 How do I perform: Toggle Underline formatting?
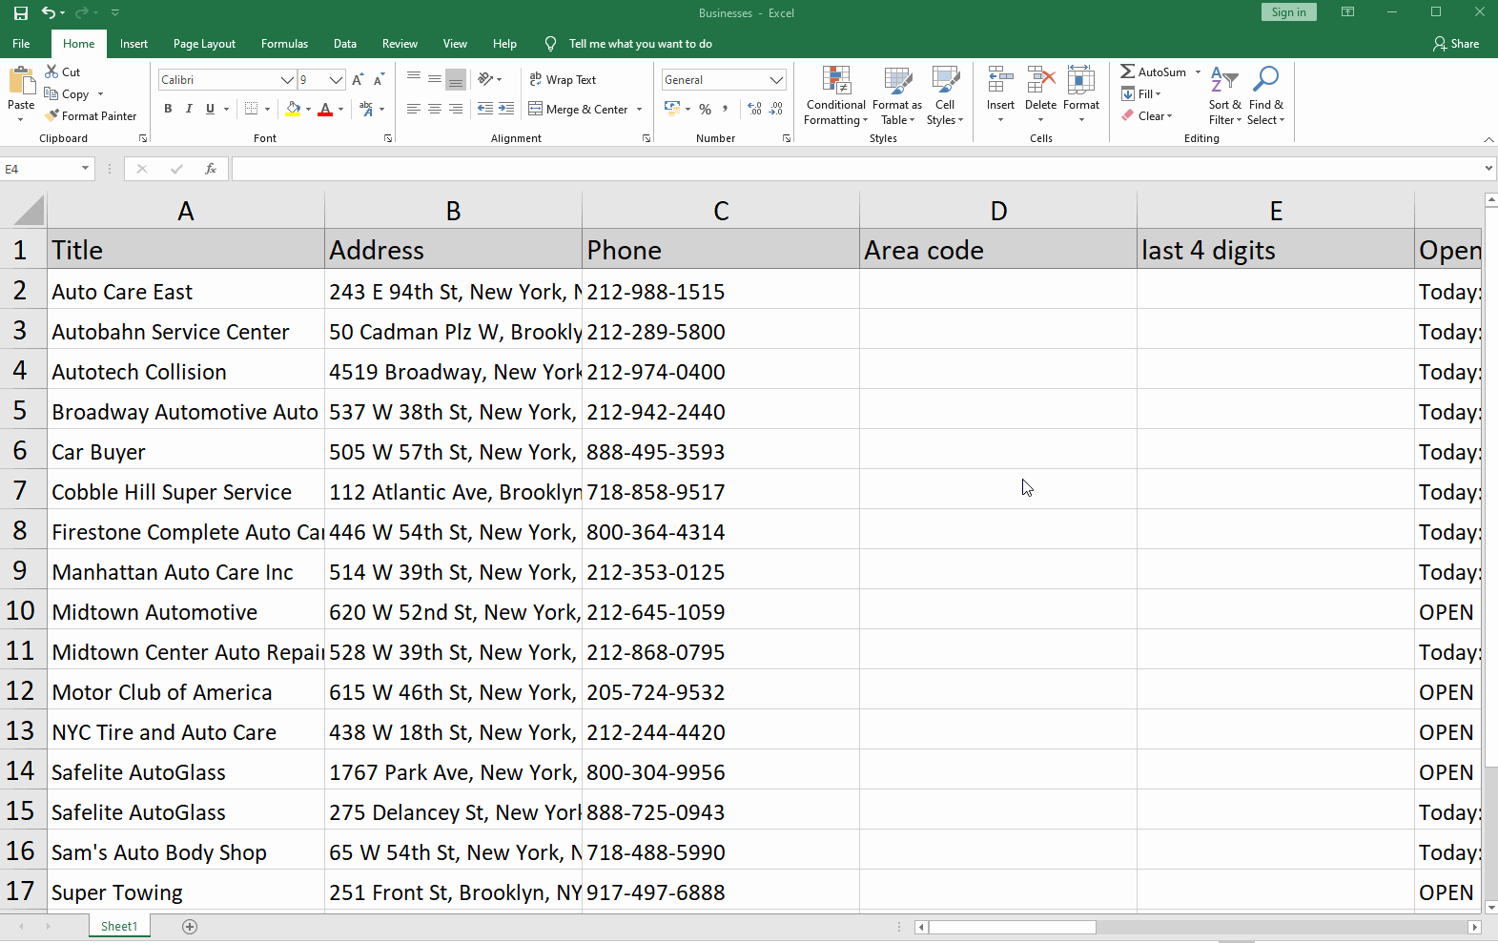tap(210, 110)
